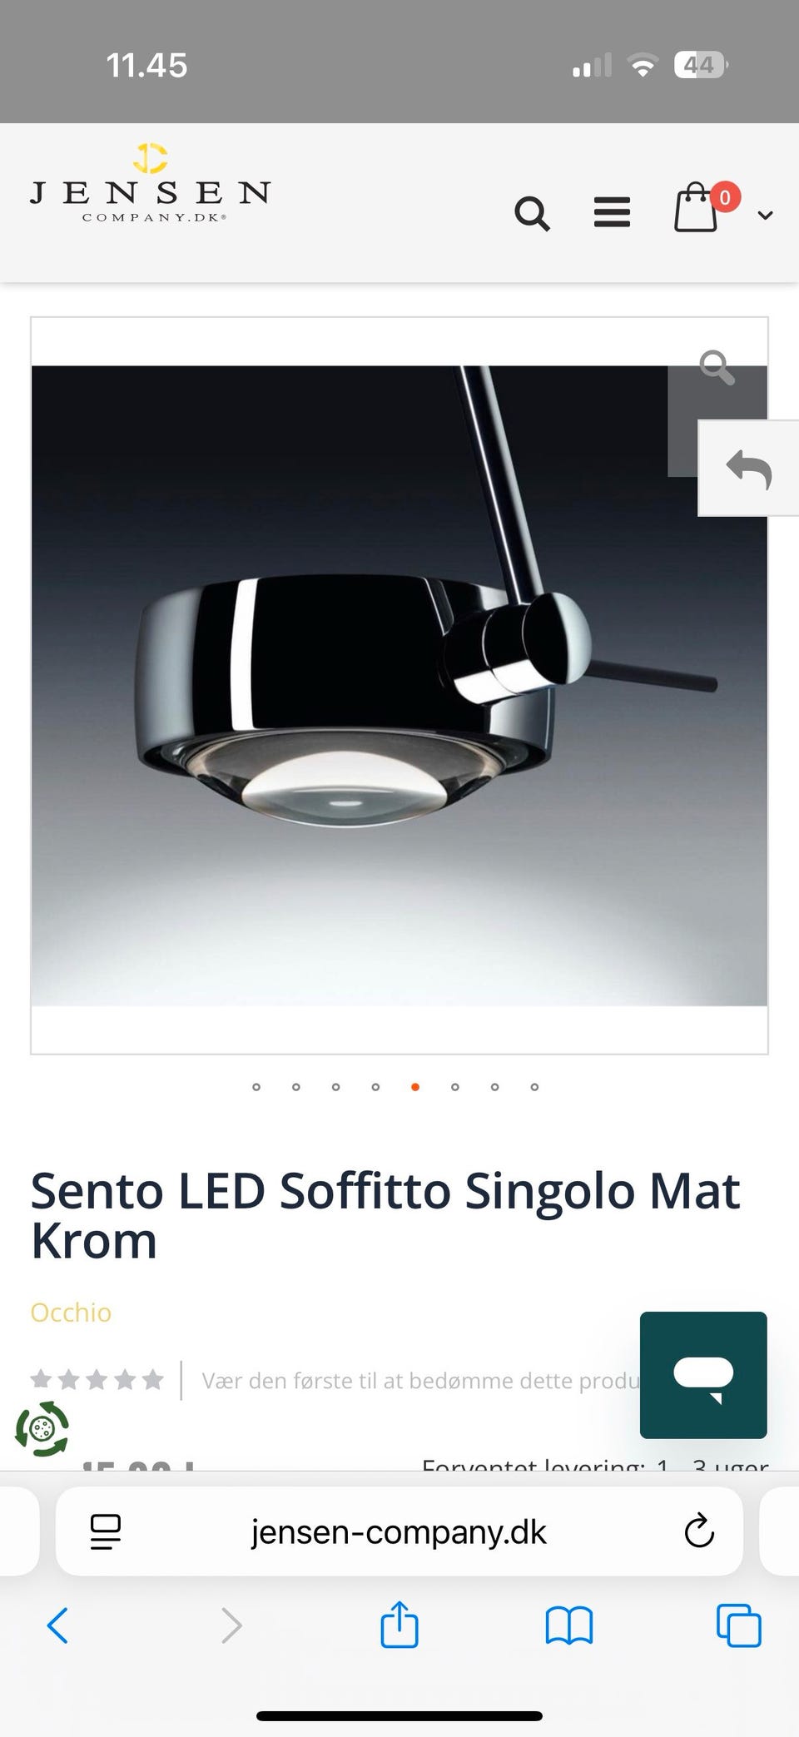Viewport: 799px width, 1737px height.
Task: Open the review link 'Vær den første'
Action: click(420, 1381)
